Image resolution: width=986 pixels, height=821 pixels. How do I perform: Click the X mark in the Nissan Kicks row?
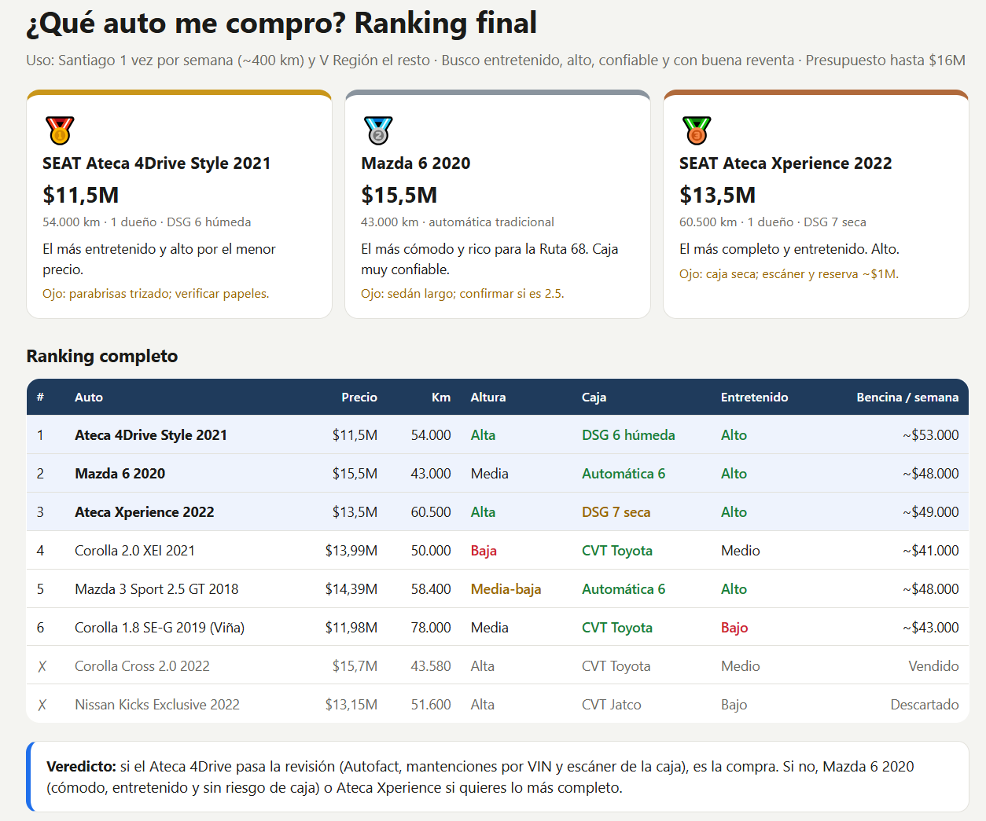(42, 705)
